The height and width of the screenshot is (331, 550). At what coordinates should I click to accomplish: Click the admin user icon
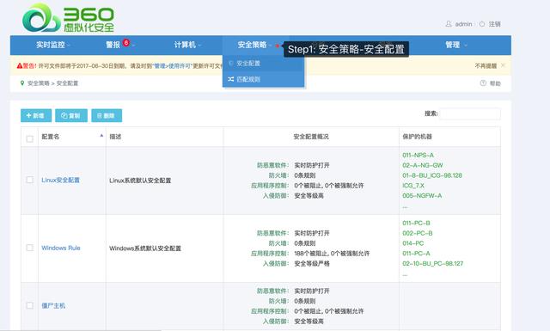coord(449,24)
